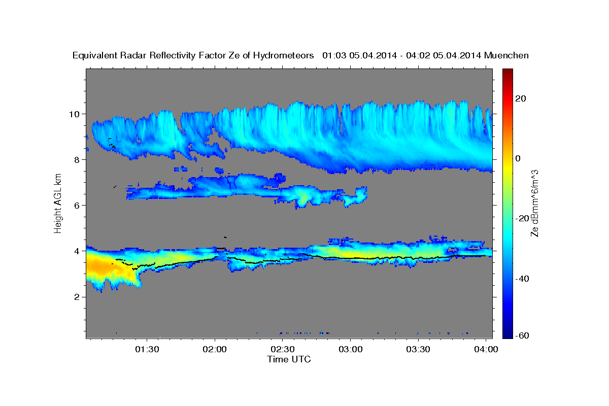Click the 03:30 time axis tick label
Viewport: 609px width, 406px height.
[418, 350]
